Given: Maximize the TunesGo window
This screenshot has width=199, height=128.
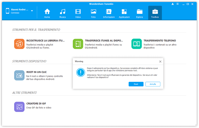Looking at the screenshot, I should pos(188,4).
